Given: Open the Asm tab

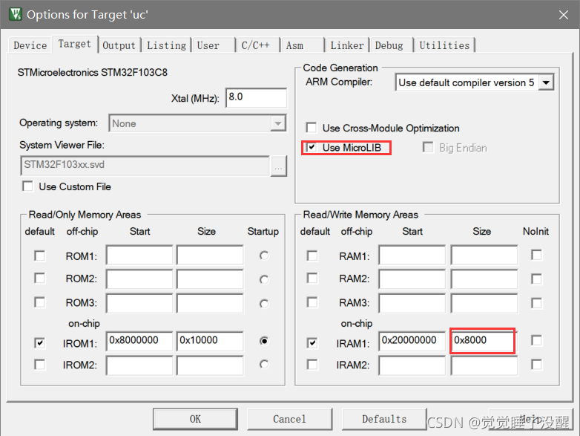Looking at the screenshot, I should [x=301, y=45].
